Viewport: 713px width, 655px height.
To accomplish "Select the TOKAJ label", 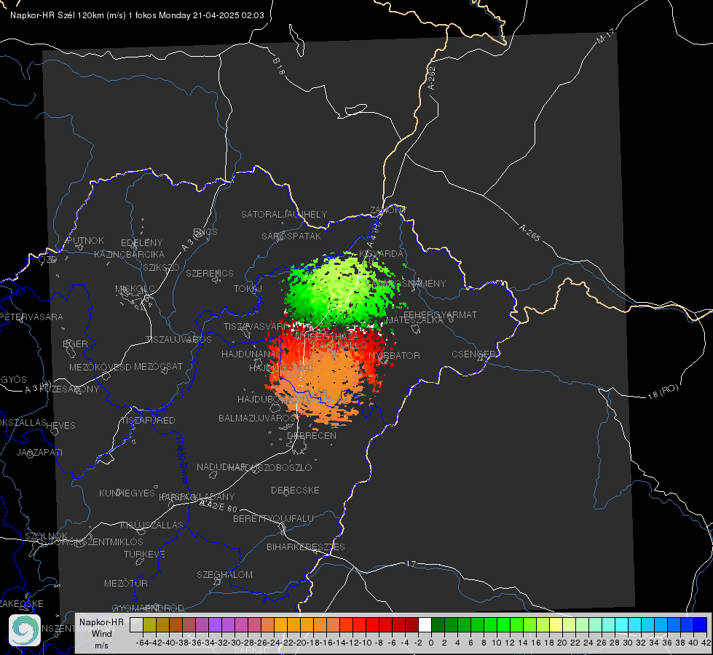I will 248,289.
